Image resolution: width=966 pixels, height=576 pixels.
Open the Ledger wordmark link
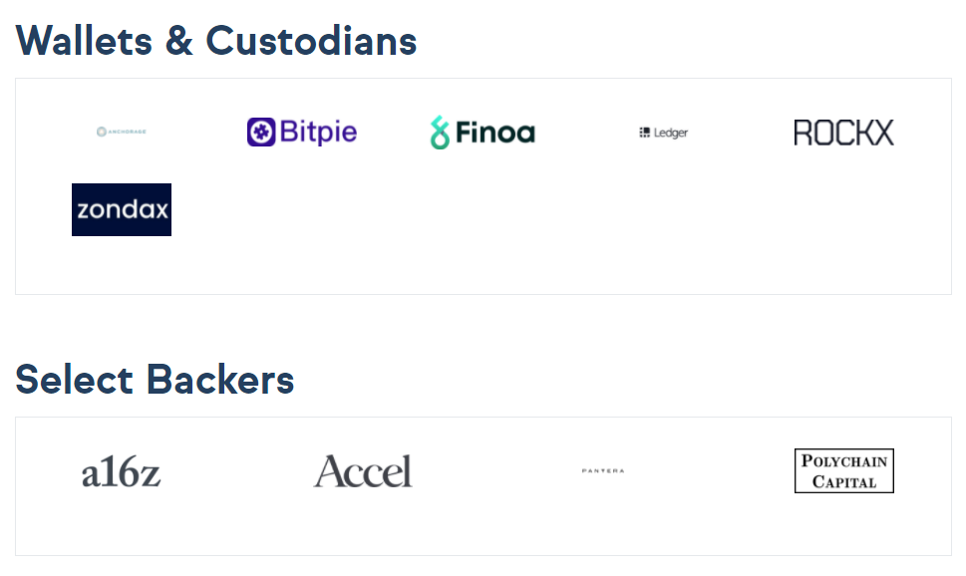pyautogui.click(x=670, y=133)
